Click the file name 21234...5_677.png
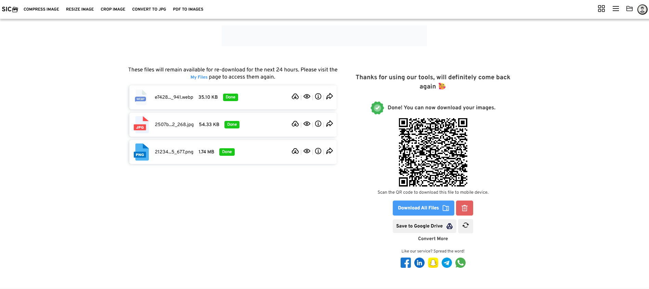The width and height of the screenshot is (649, 289). click(174, 152)
